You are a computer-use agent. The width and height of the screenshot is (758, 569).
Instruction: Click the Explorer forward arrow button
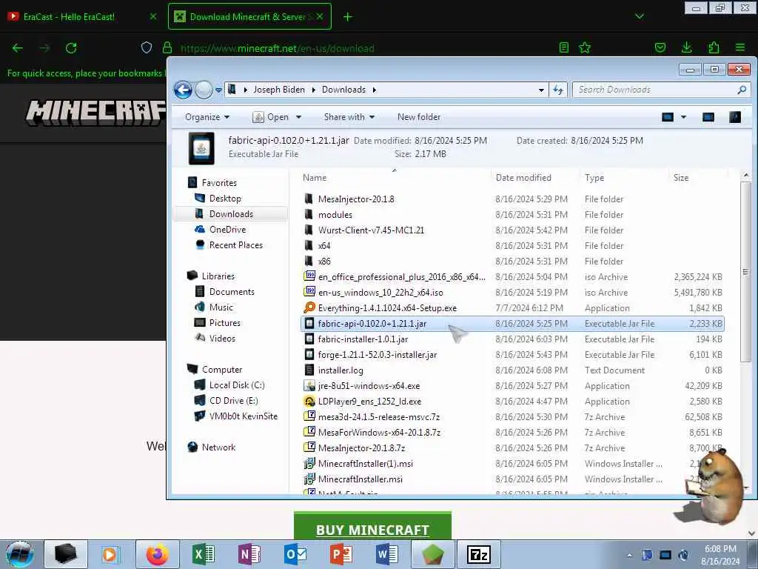(x=204, y=90)
